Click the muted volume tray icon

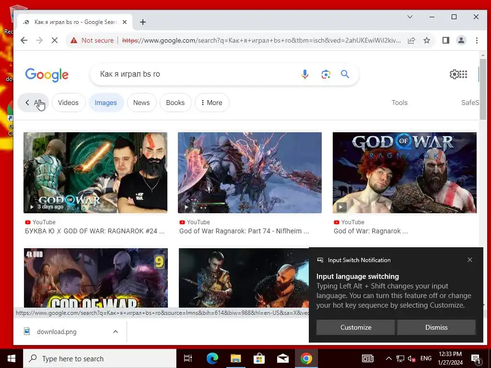pyautogui.click(x=411, y=358)
